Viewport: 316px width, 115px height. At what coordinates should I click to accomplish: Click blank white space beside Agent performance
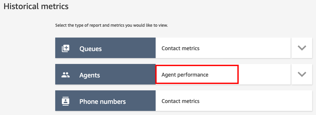[x=264, y=74]
